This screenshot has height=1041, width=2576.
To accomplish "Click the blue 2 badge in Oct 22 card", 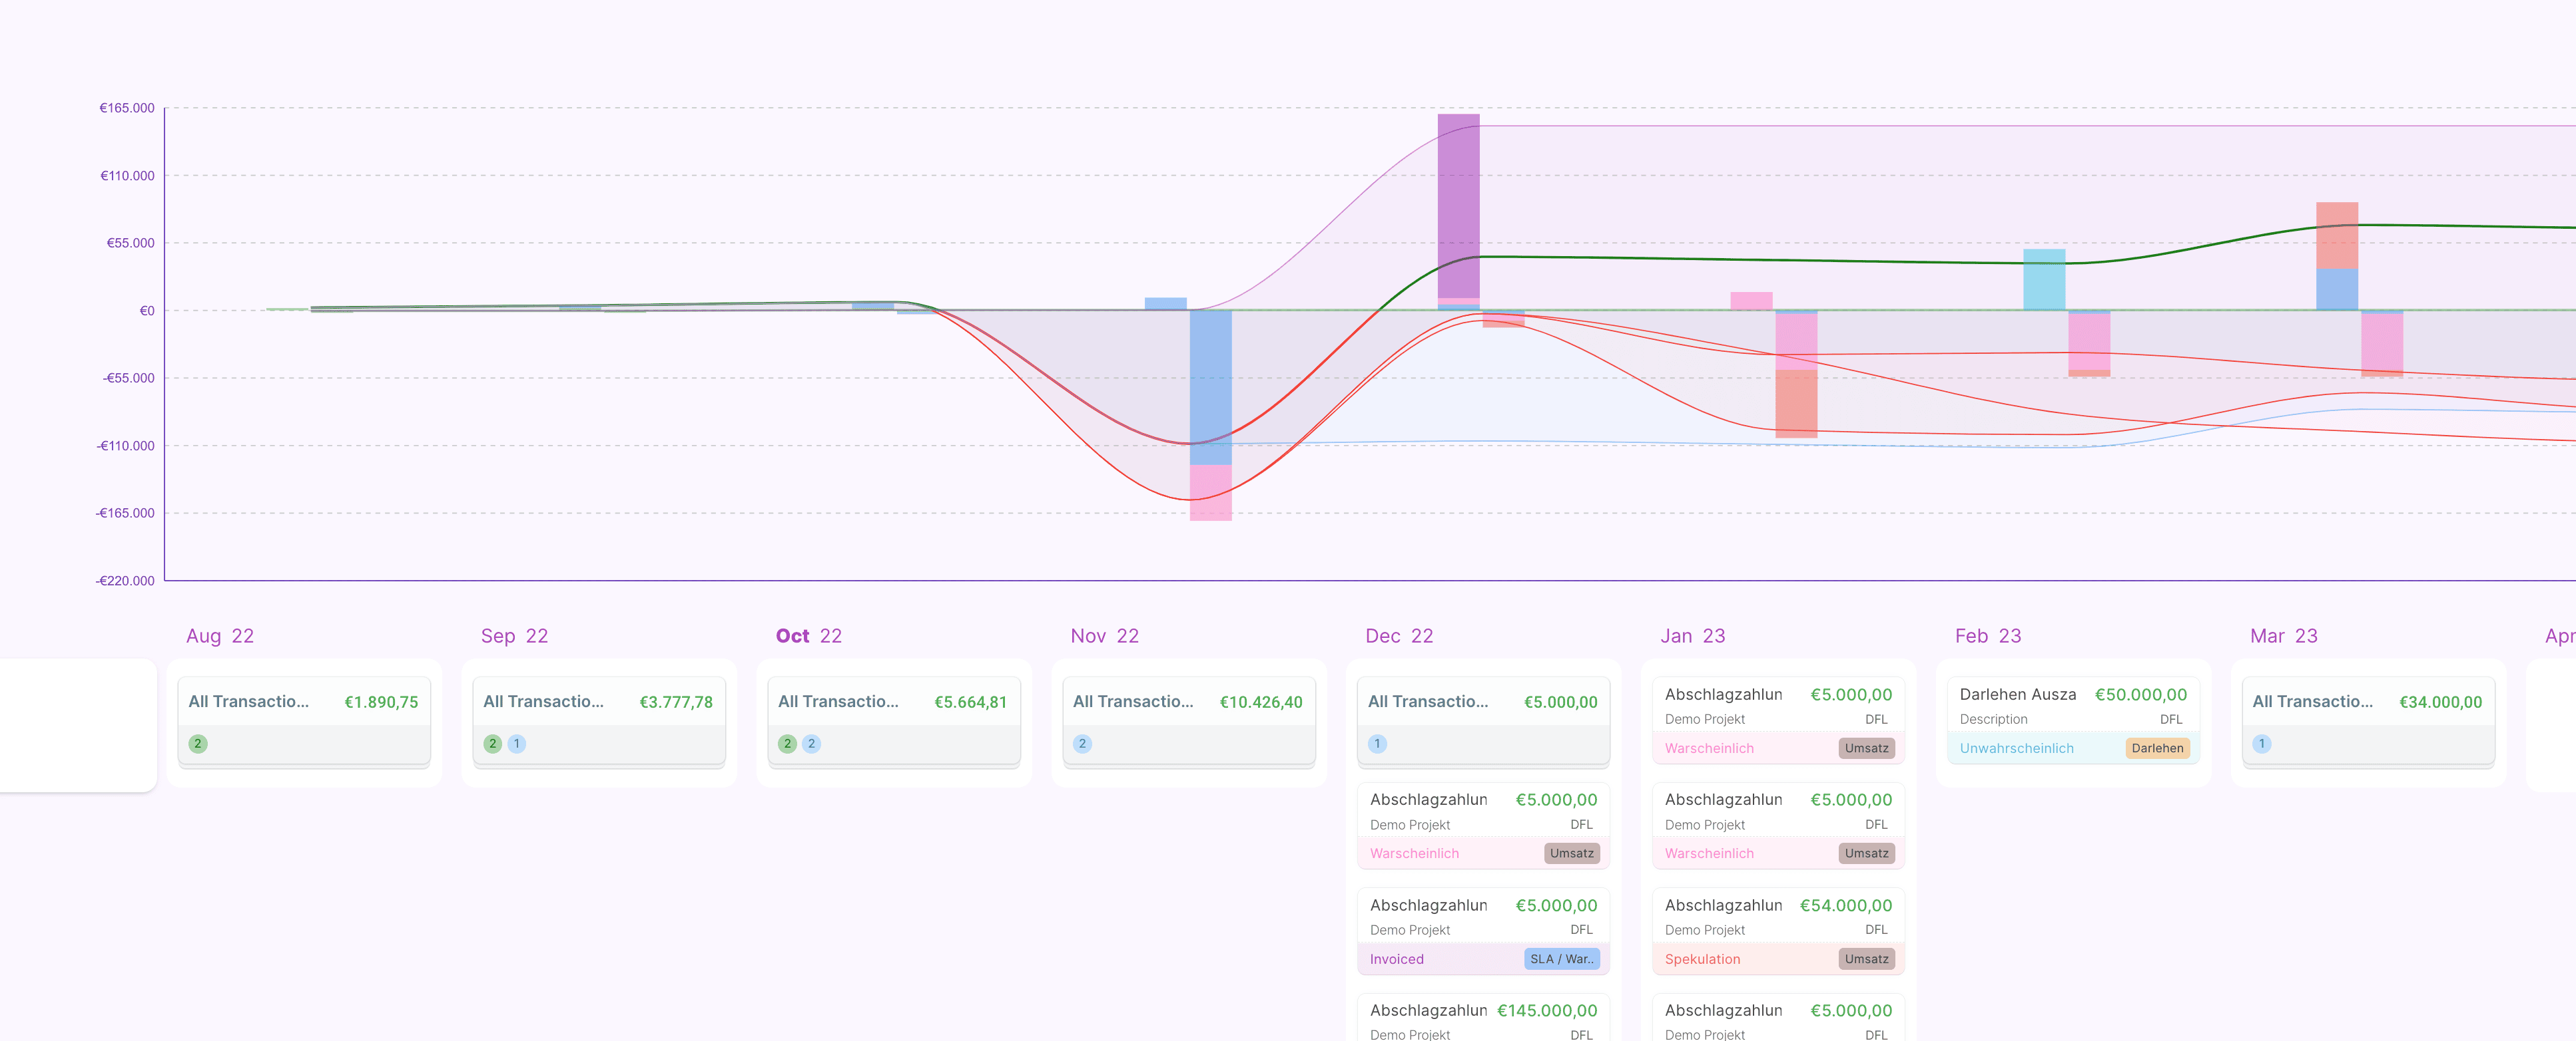I will click(811, 743).
